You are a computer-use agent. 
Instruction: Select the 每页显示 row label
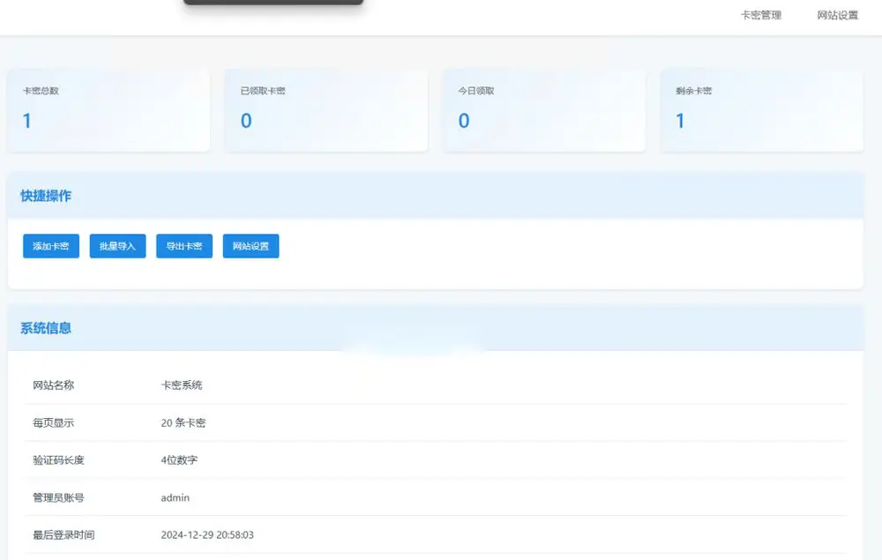pyautogui.click(x=54, y=422)
